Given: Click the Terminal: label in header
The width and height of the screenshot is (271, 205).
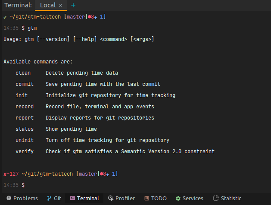Looking at the screenshot, I should click(18, 5).
